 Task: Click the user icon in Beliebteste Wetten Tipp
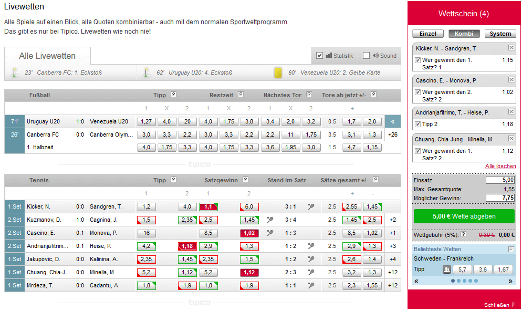[x=447, y=269]
